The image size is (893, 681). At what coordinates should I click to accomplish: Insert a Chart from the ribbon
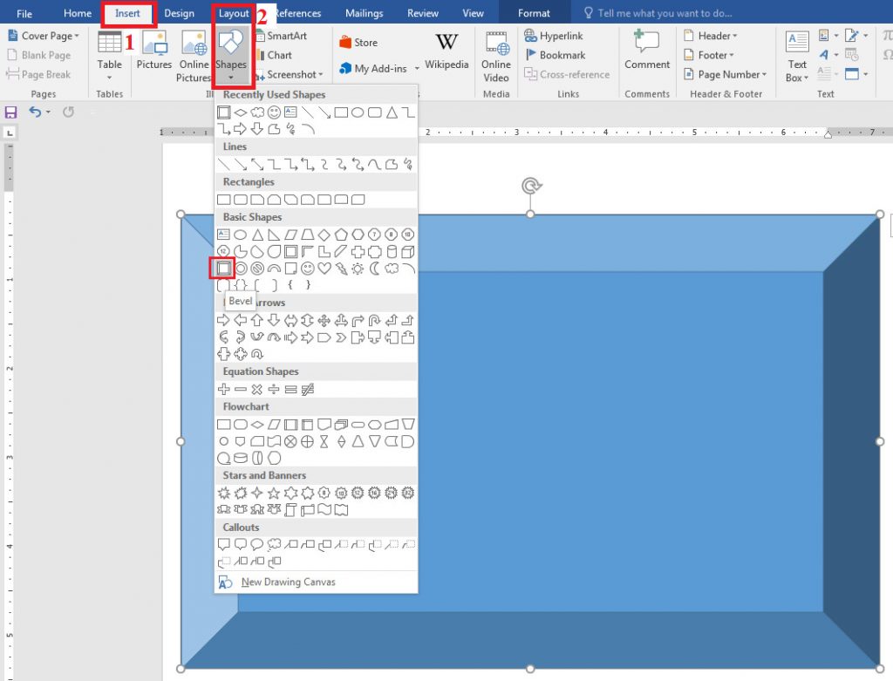click(x=275, y=55)
